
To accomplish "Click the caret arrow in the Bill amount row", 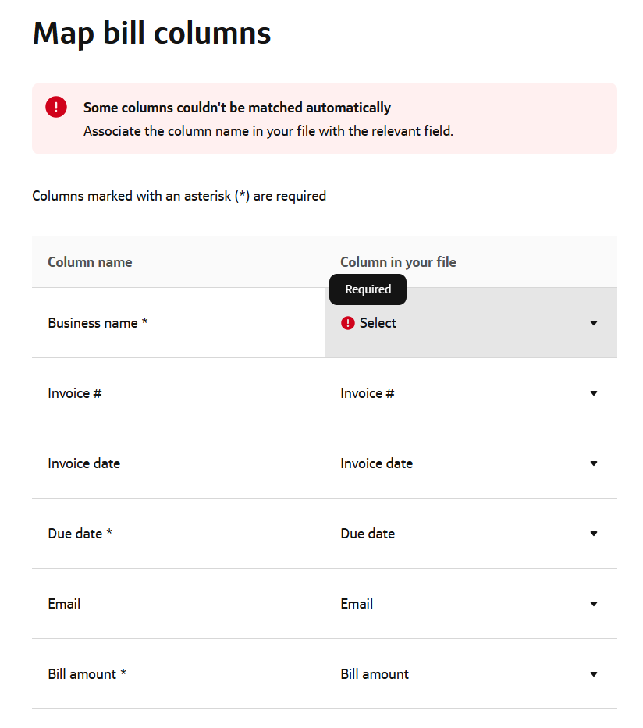I will 594,674.
